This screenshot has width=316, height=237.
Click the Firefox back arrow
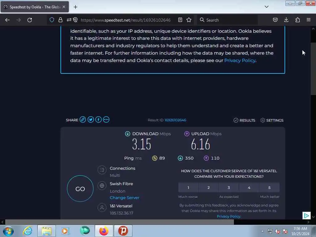[7, 20]
